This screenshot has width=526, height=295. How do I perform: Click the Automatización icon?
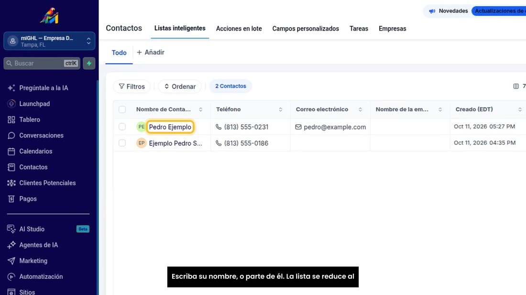point(11,276)
